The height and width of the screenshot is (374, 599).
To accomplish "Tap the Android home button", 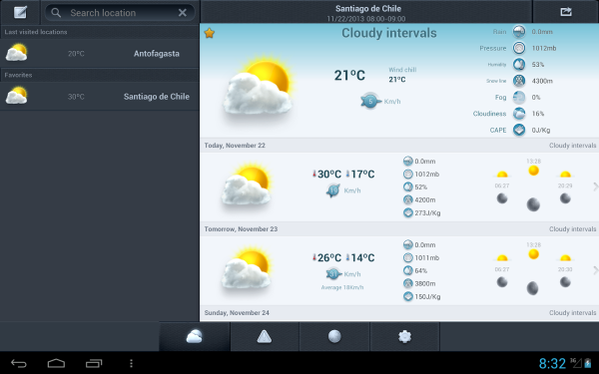I will point(56,363).
